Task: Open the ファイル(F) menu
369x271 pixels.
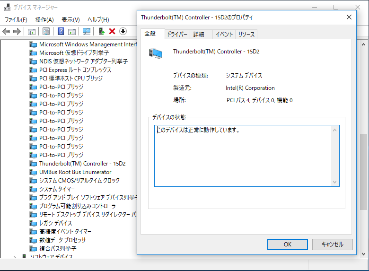Action: click(x=16, y=20)
